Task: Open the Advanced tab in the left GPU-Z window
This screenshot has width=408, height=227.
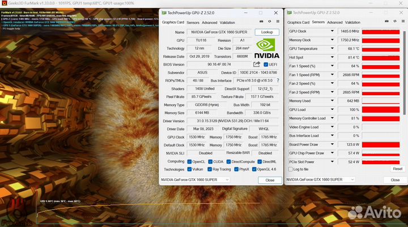Action: click(209, 23)
